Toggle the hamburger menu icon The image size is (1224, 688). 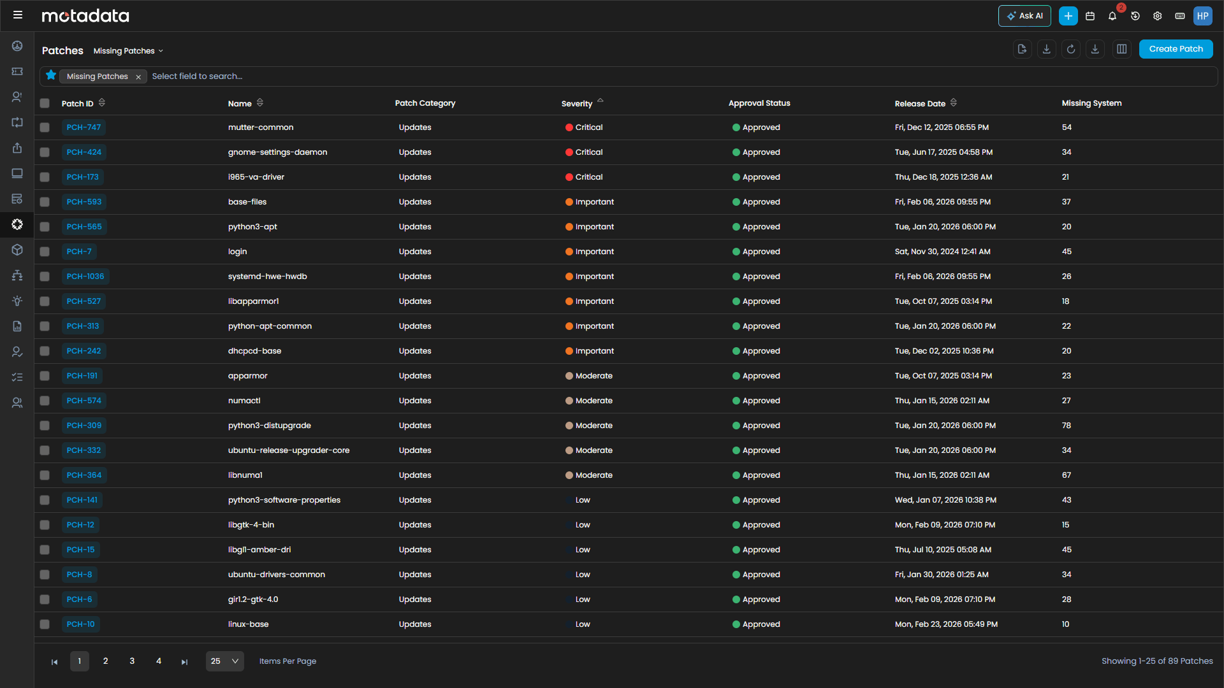(18, 15)
